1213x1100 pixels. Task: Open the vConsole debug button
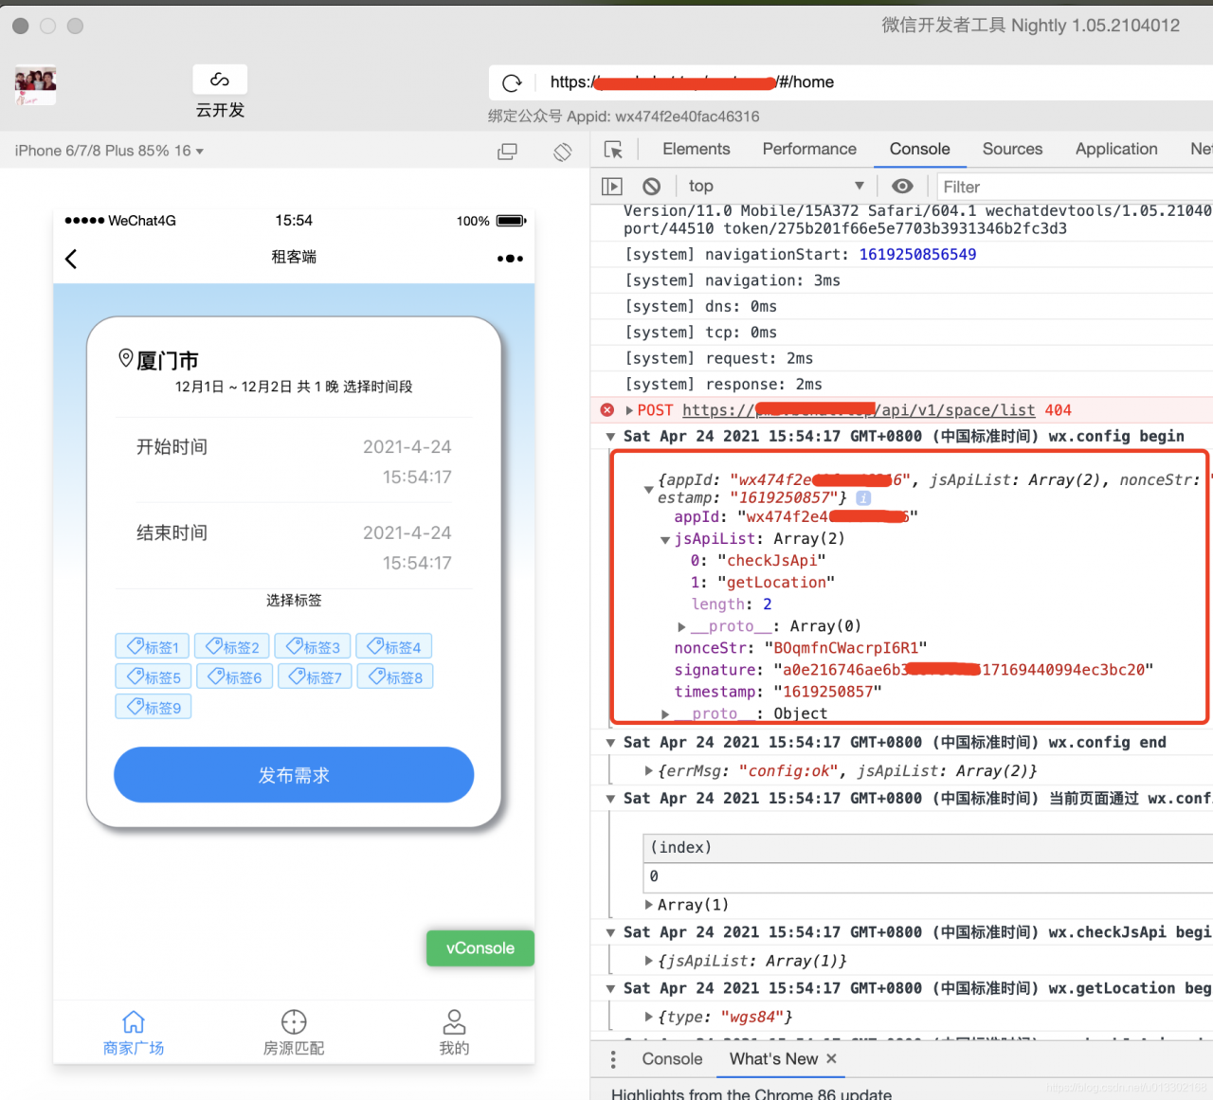(x=480, y=948)
